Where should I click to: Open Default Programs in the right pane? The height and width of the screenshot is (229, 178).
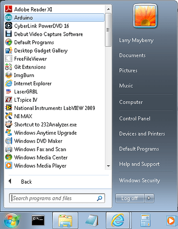[x=139, y=149]
